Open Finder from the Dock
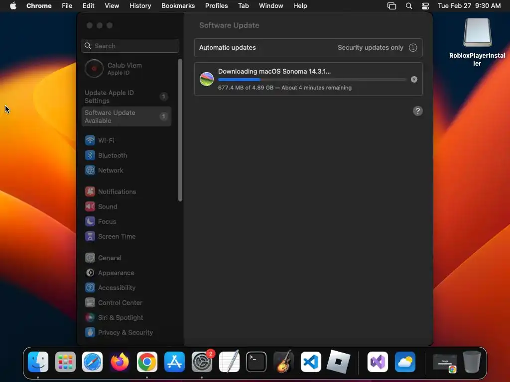The image size is (510, 382). (x=38, y=362)
